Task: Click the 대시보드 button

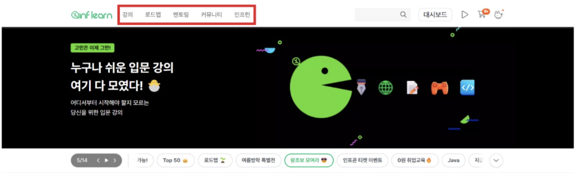Action: point(435,15)
